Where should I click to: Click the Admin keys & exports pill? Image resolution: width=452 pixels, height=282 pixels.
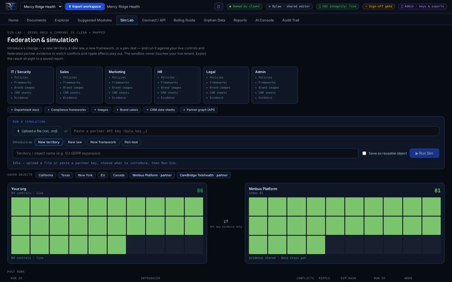pos(422,6)
